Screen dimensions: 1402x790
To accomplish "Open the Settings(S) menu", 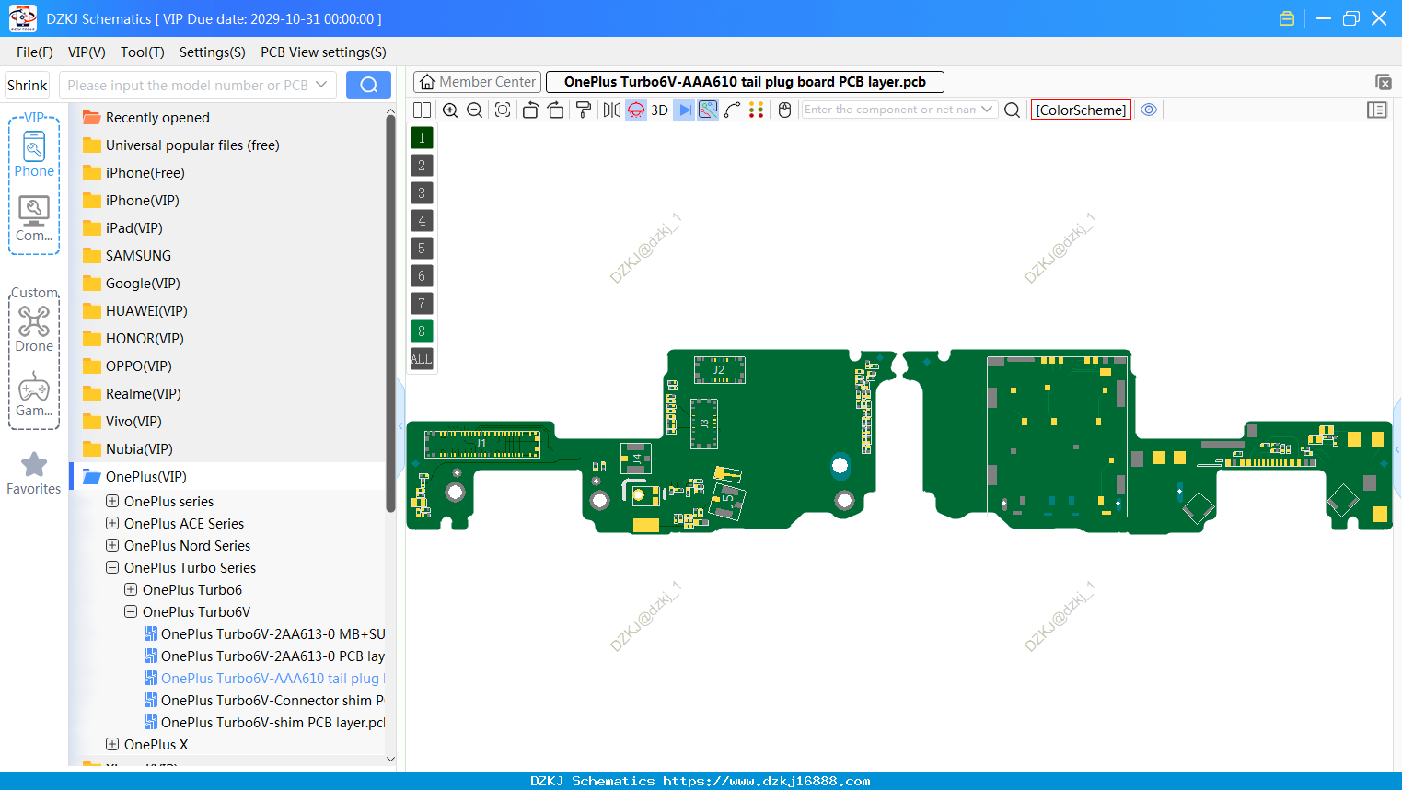I will pos(213,52).
